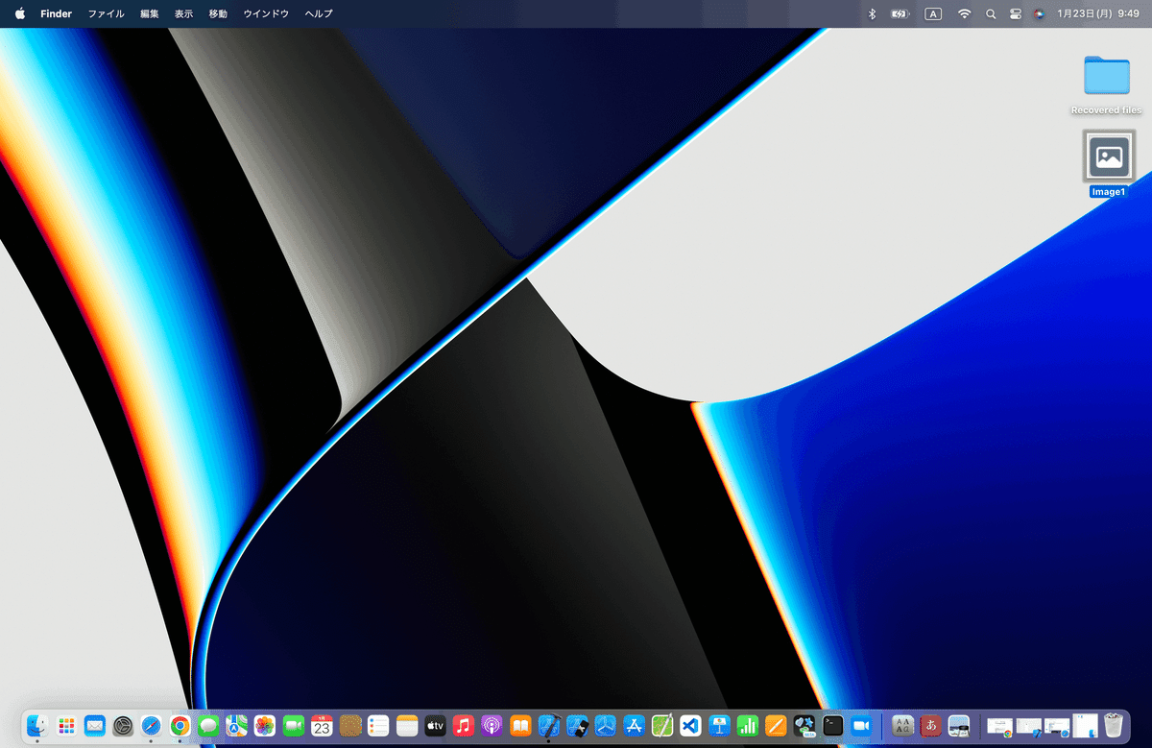
Task: Open Control Center from menu bar
Action: click(1016, 13)
